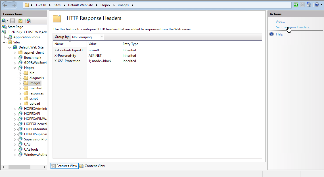Viewport: 324px width, 177px height.
Task: Click the green Refresh Page icon
Action: click(x=296, y=5)
